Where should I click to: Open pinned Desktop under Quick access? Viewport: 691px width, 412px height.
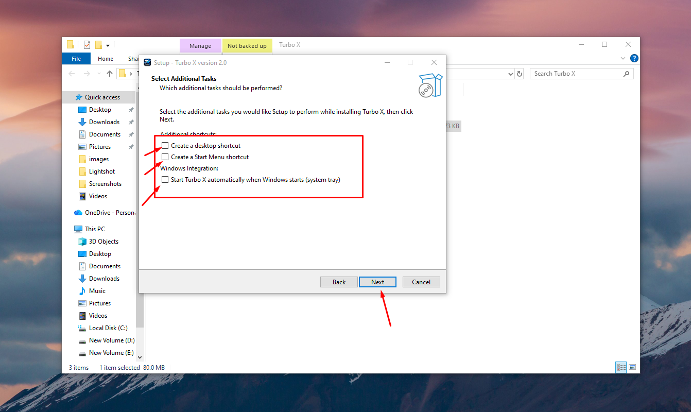(x=100, y=110)
